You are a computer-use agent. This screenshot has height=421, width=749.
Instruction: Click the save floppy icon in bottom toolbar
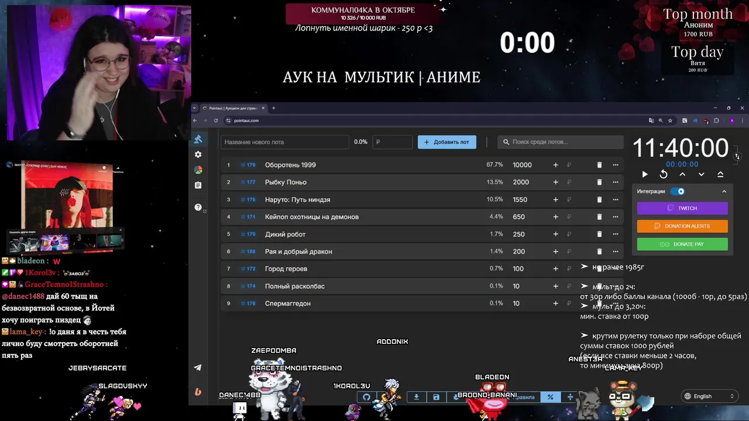pos(436,397)
